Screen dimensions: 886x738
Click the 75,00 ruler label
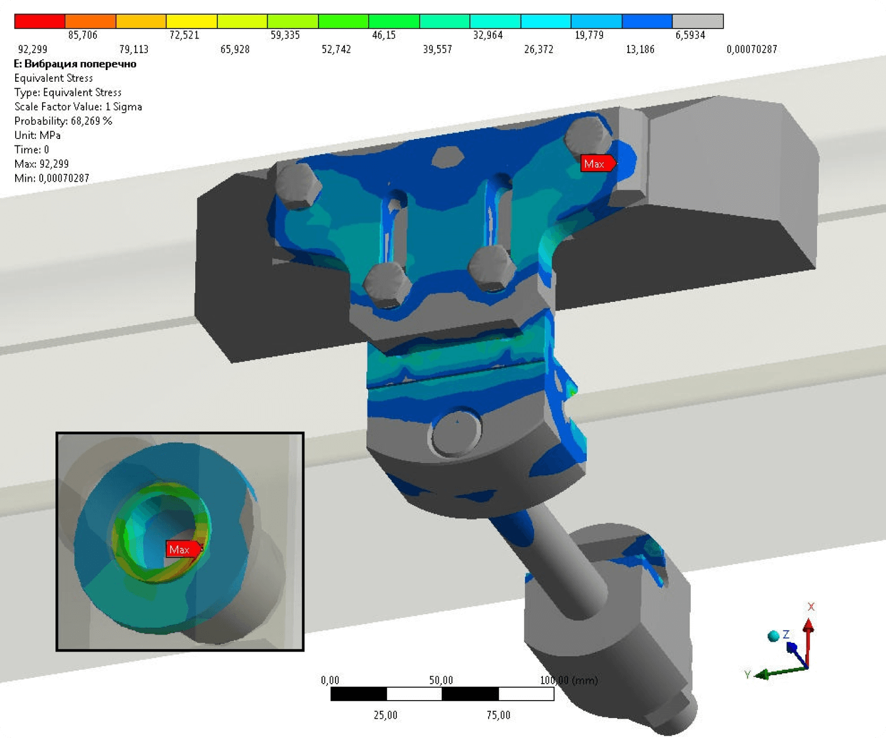point(499,715)
